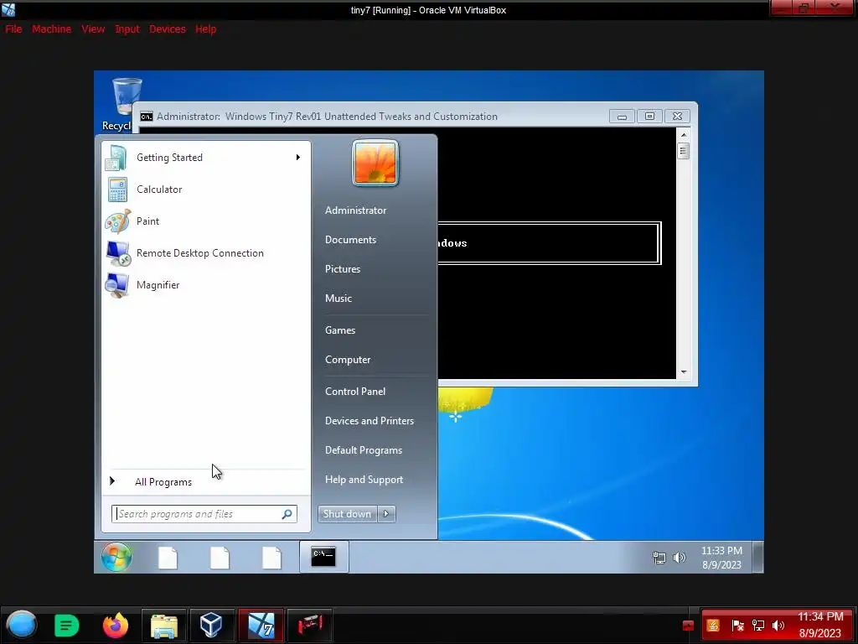The width and height of the screenshot is (858, 644).
Task: Open Music from Start menu
Action: tap(339, 299)
